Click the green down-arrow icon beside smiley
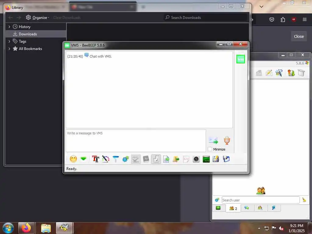 83,159
